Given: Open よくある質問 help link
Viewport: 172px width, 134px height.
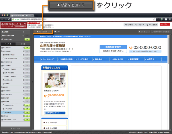Looking at the screenshot, I should pyautogui.click(x=152, y=25).
